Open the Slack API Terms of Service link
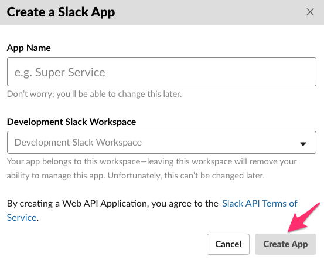The height and width of the screenshot is (263, 324). coord(260,203)
